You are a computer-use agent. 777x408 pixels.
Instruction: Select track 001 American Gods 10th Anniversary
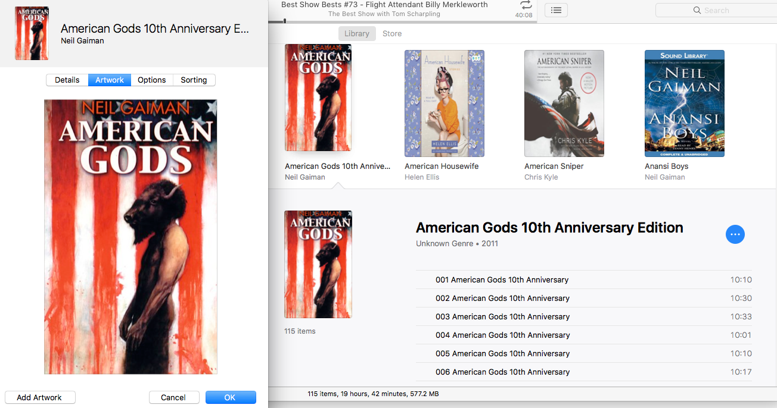click(584, 280)
